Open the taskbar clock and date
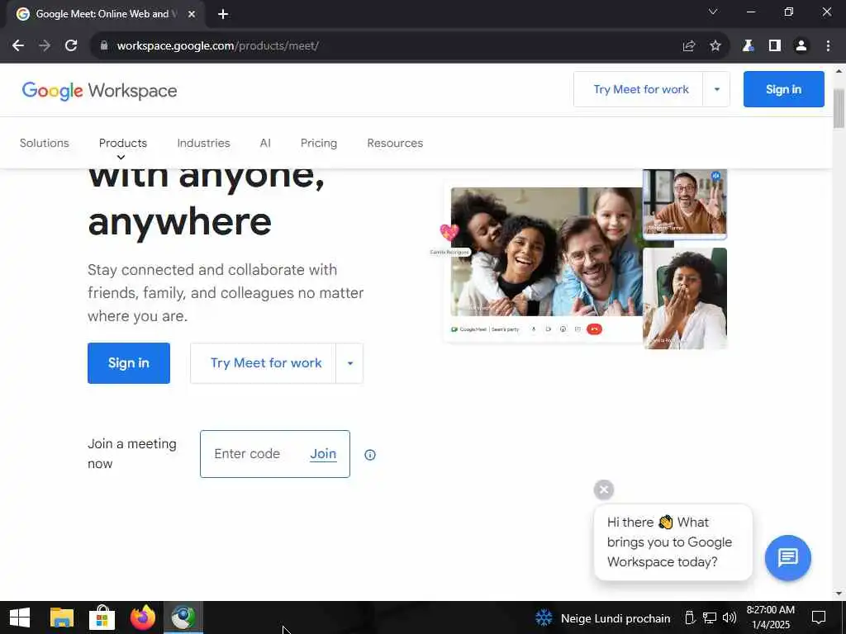This screenshot has width=846, height=634. (x=771, y=617)
